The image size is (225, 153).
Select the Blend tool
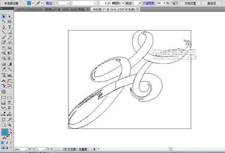click(9, 69)
